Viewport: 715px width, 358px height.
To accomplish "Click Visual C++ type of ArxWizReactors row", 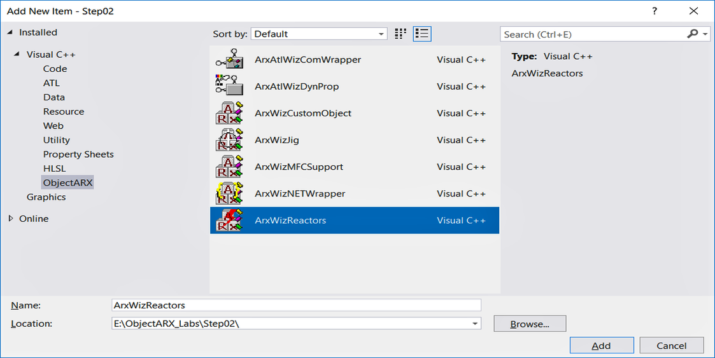I will click(x=461, y=221).
